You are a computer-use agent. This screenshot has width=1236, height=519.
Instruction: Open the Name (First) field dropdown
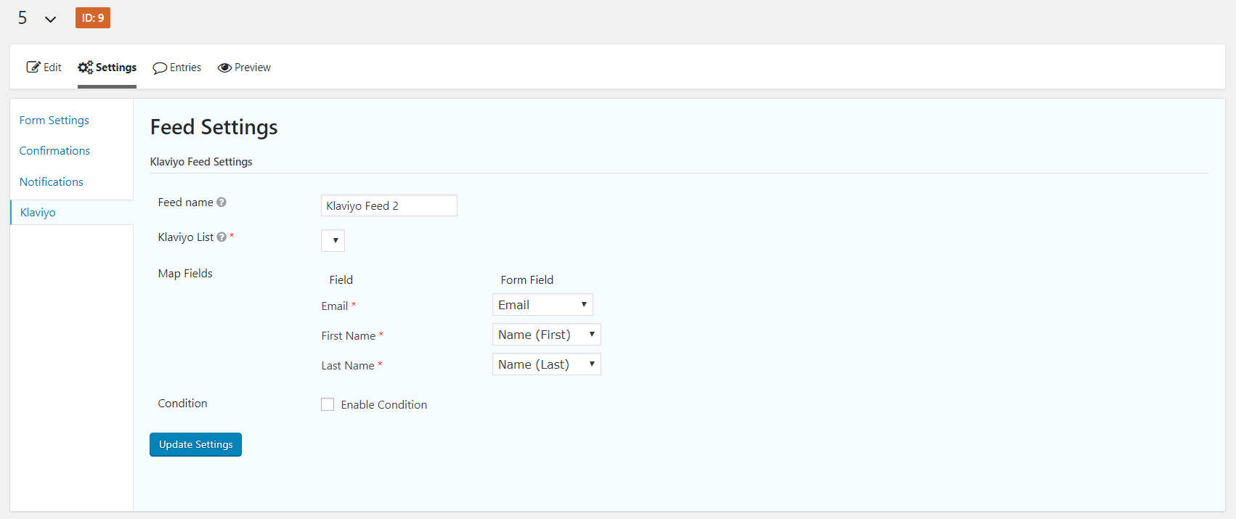click(546, 335)
